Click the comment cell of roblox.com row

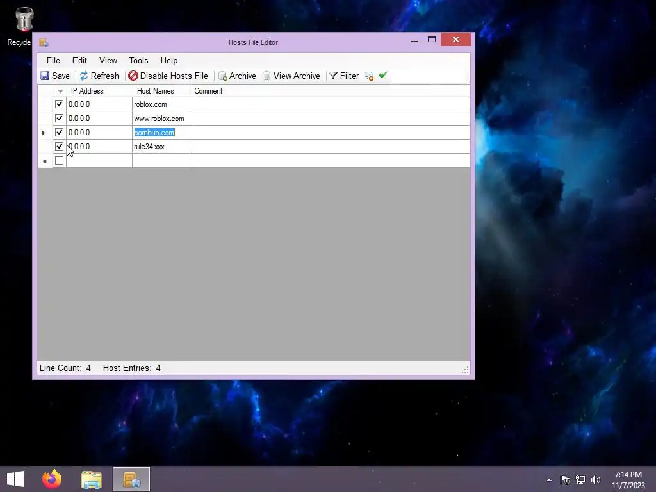(330, 104)
